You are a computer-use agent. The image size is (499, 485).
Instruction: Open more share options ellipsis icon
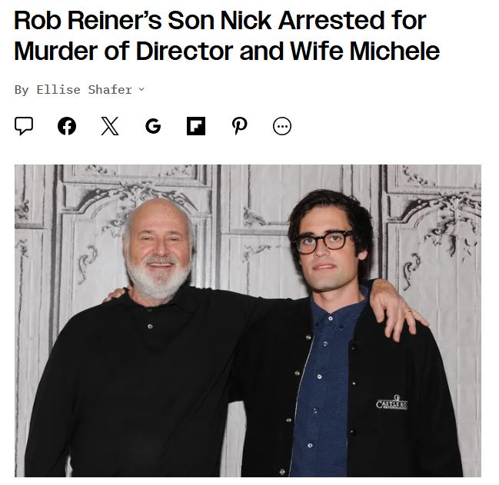pos(282,126)
